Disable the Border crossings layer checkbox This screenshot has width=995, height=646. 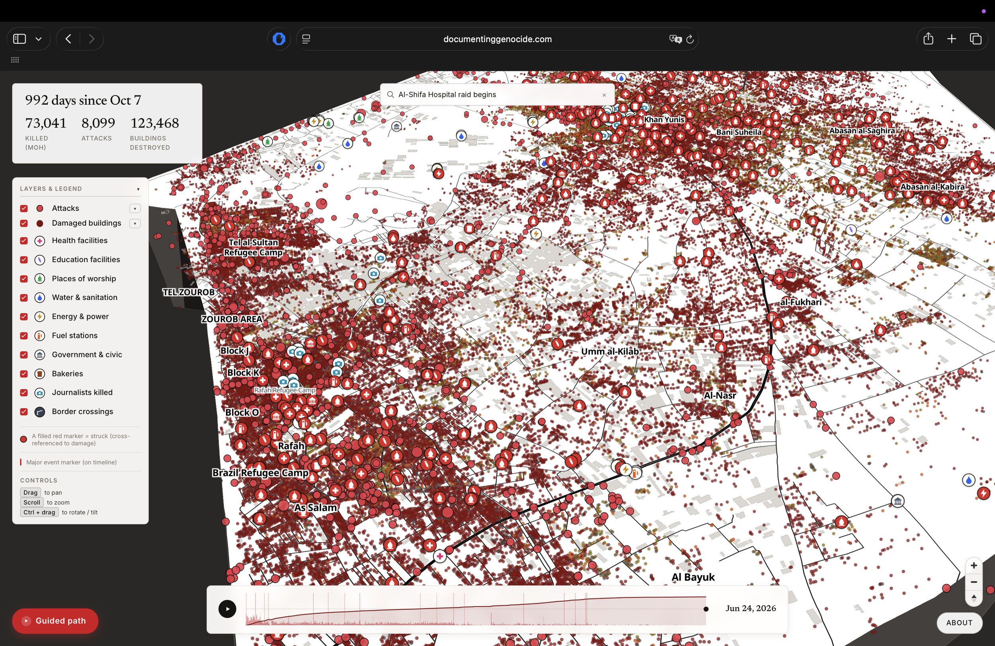24,412
